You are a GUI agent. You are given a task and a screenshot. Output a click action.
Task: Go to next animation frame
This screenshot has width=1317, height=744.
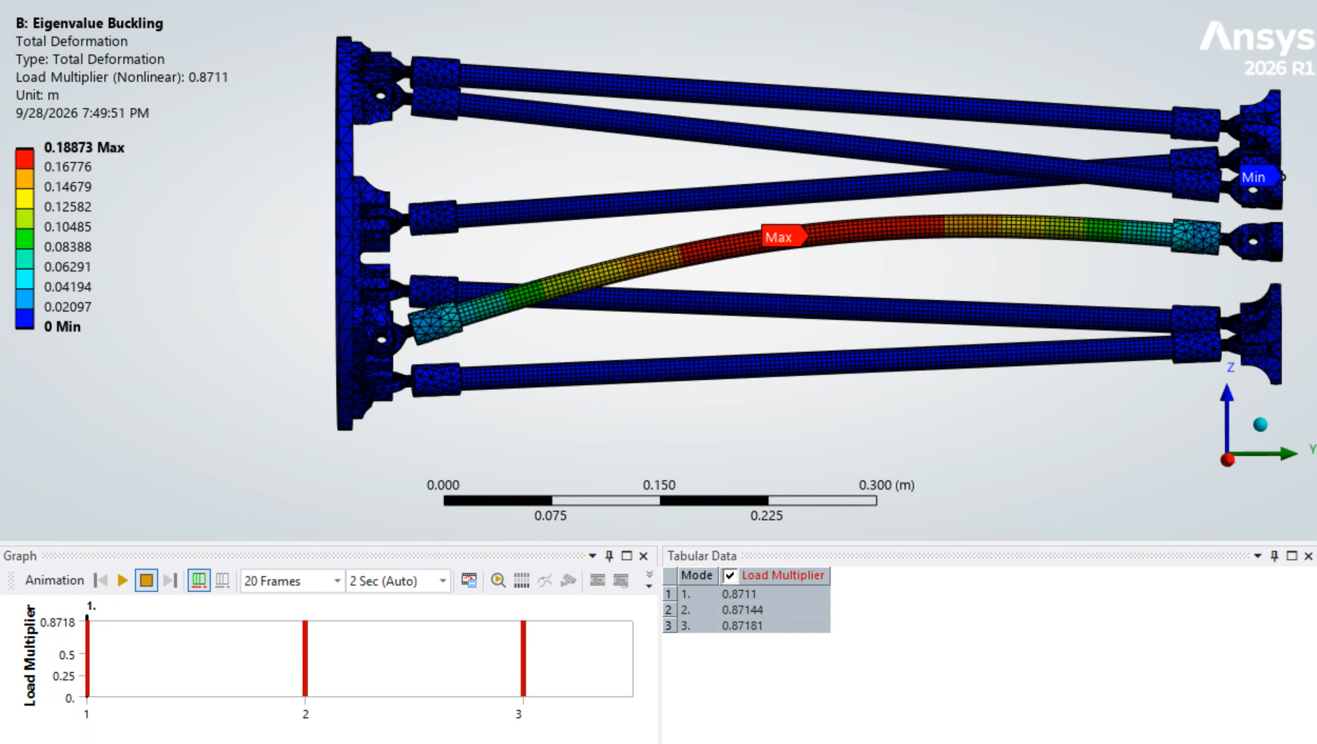pyautogui.click(x=170, y=580)
